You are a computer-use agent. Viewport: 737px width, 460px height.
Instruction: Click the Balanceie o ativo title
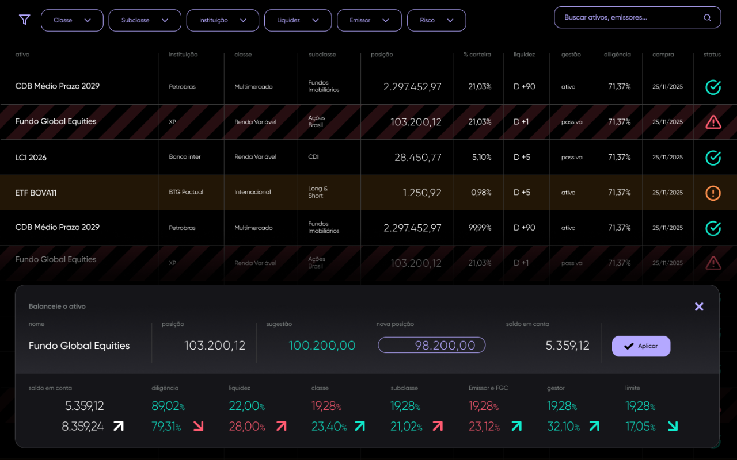pos(57,306)
